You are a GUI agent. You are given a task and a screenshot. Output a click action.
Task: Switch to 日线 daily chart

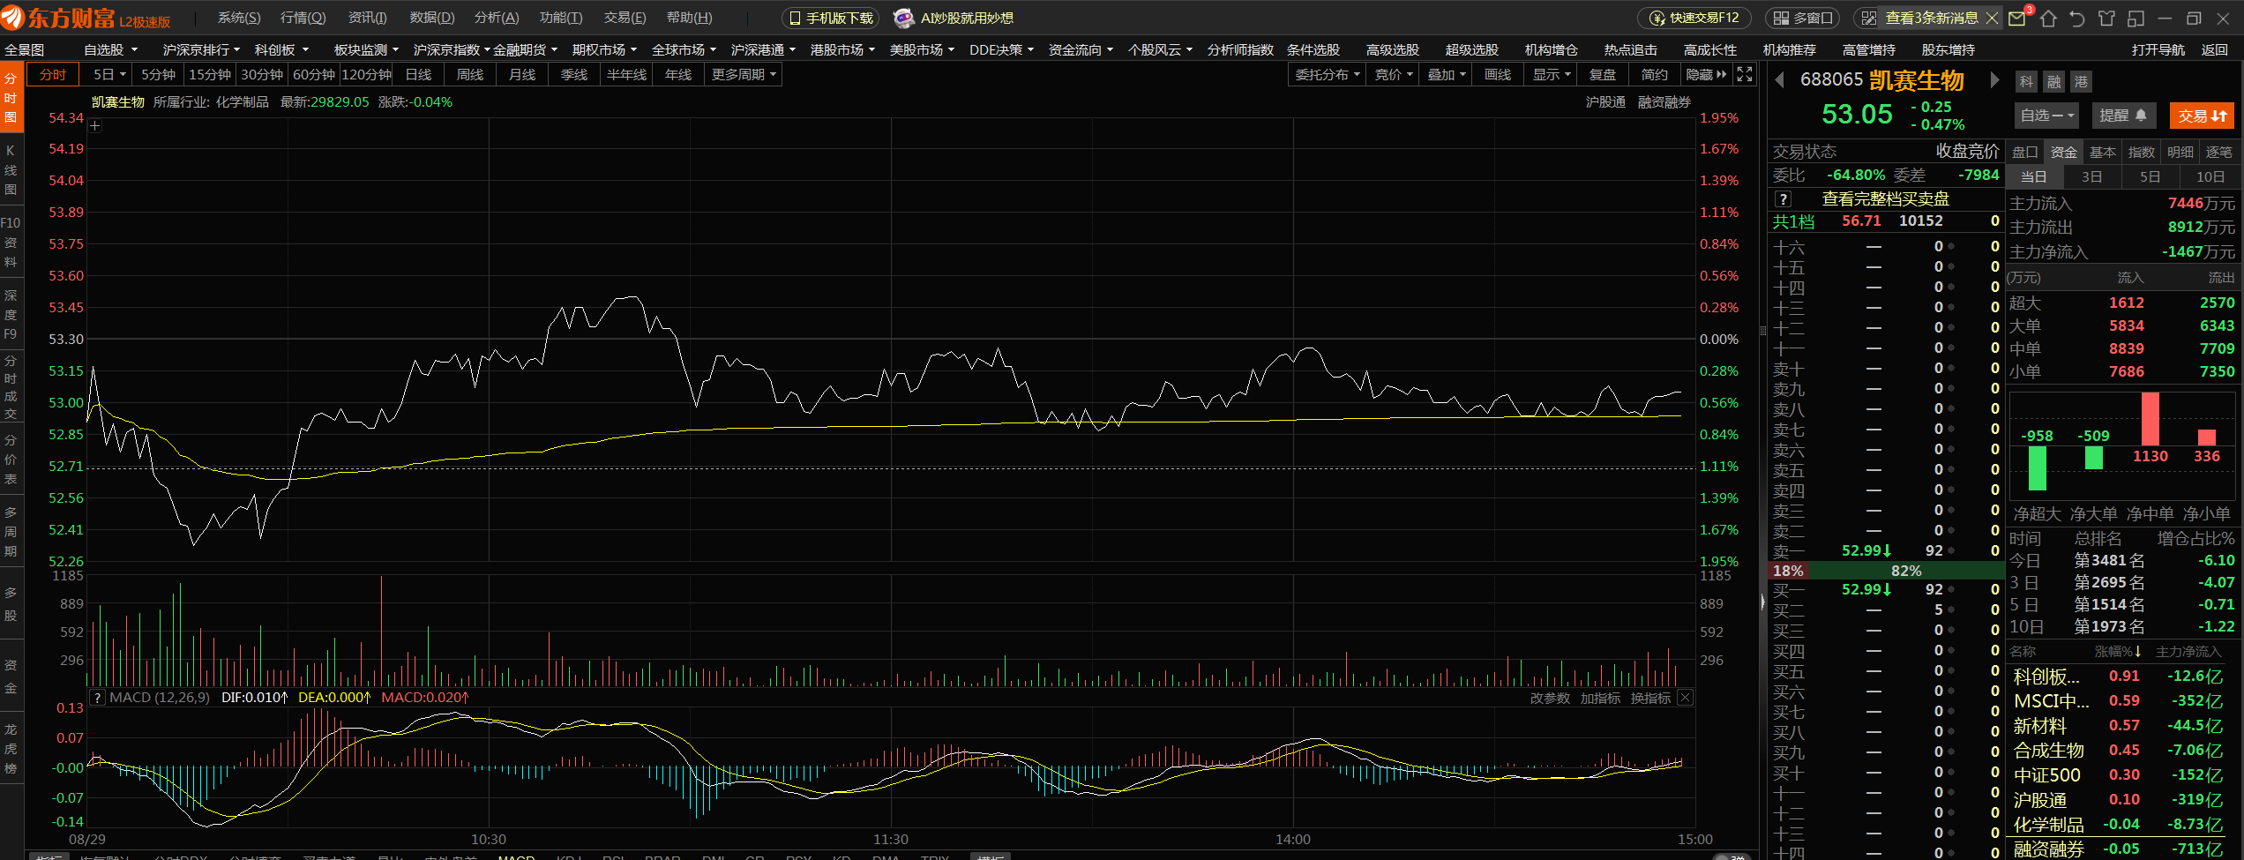pyautogui.click(x=418, y=75)
